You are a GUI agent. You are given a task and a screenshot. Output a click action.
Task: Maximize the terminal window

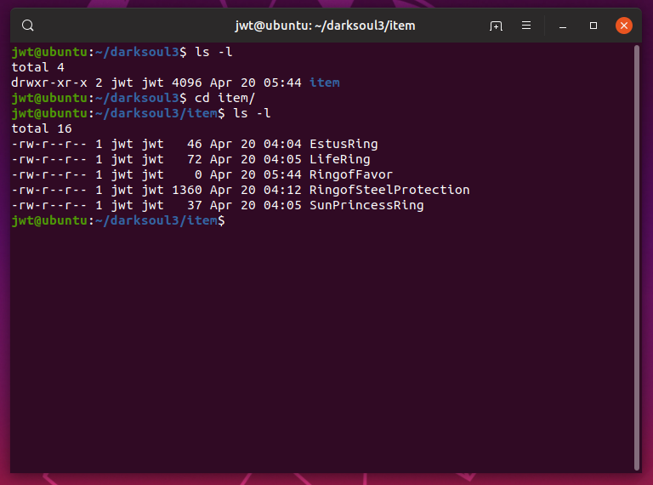593,26
